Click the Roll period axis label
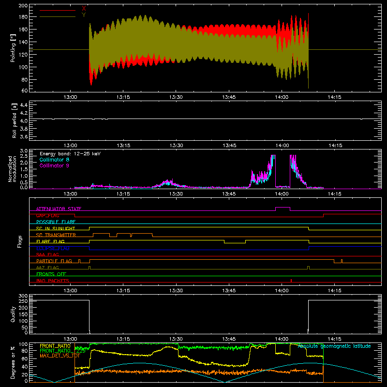The width and height of the screenshot is (387, 387). coord(15,120)
